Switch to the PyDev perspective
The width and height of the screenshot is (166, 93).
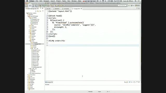(138, 5)
